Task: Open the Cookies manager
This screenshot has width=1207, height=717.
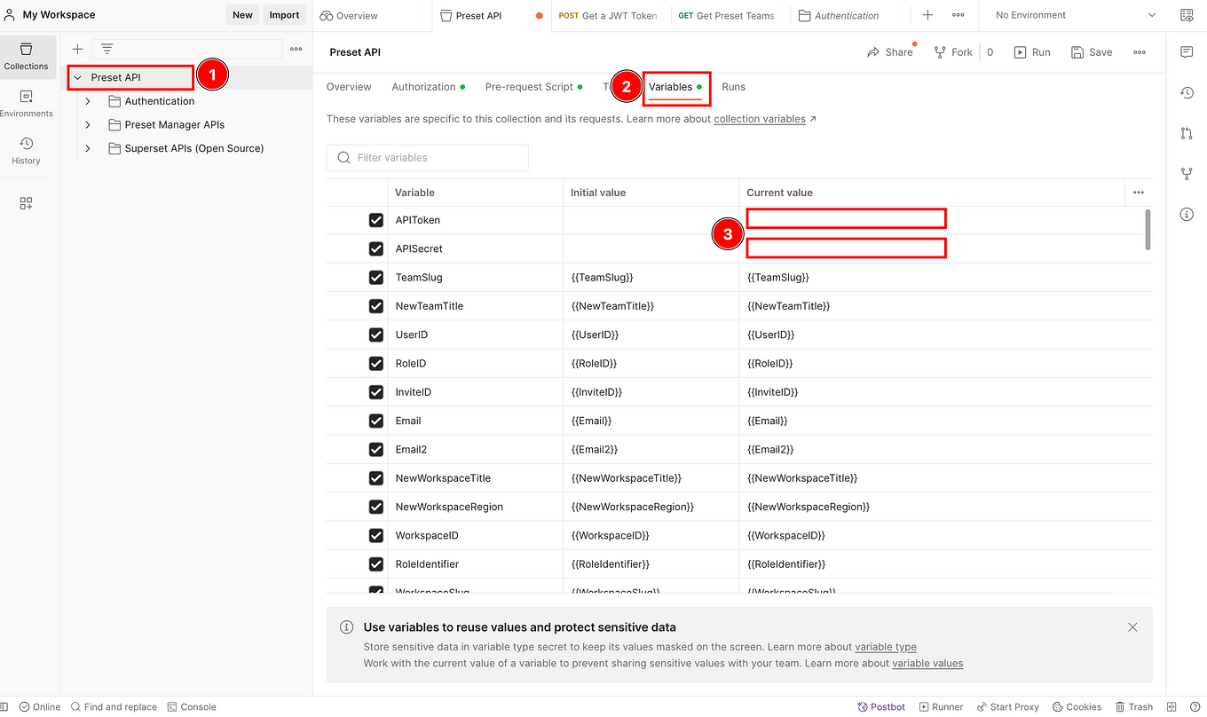Action: coord(1077,706)
